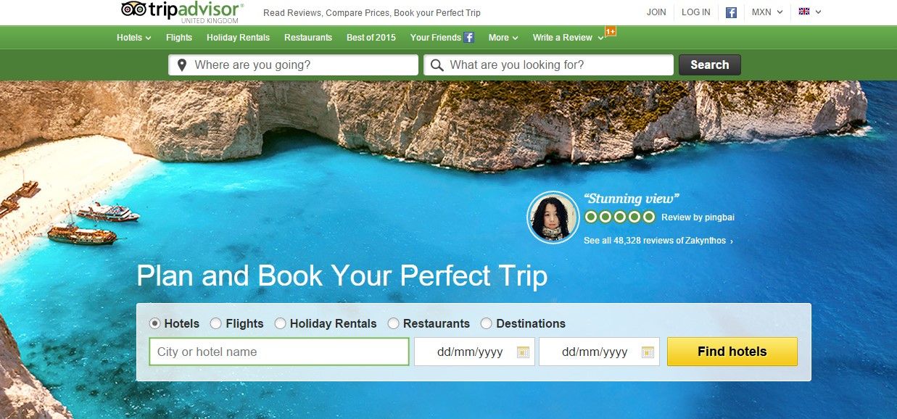897x419 pixels.
Task: Click the orange 1+ notification badge
Action: click(x=611, y=31)
